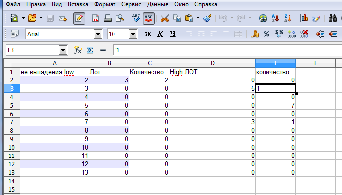Viewport: 342px width, 195px height.
Task: Click the Sum sigma icon
Action: tap(90, 50)
